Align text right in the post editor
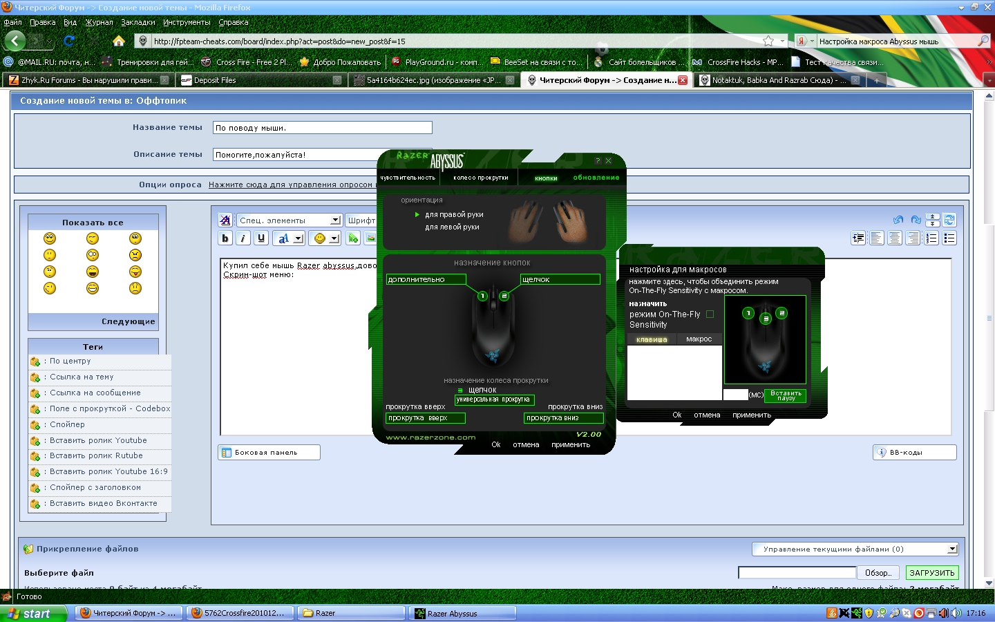The image size is (995, 622). click(x=913, y=238)
